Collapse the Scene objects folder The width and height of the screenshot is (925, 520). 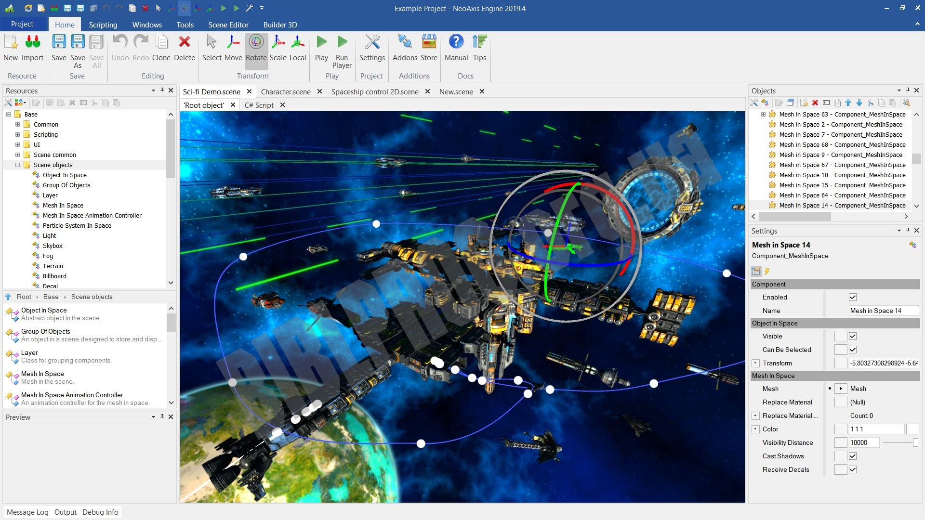click(18, 165)
